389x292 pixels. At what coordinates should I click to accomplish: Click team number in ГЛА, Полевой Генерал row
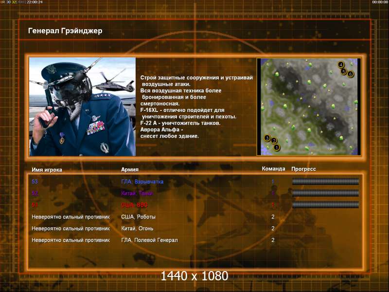click(273, 240)
